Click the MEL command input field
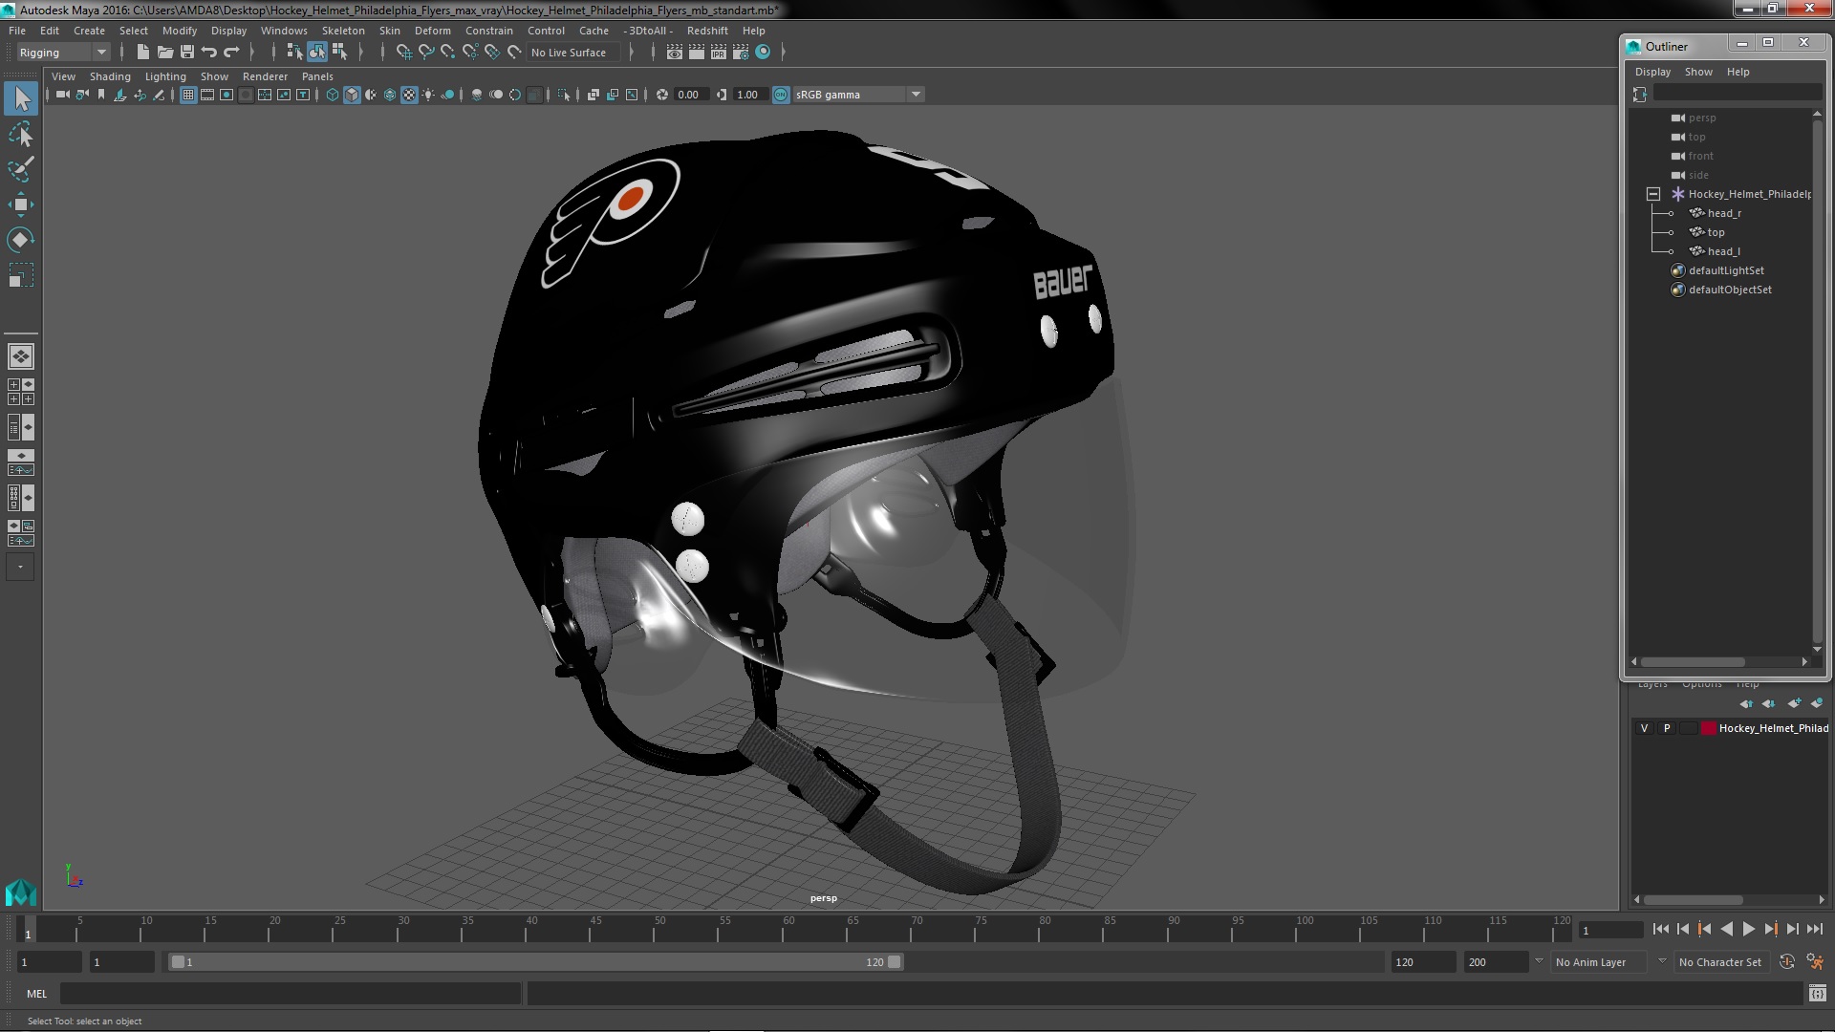The height and width of the screenshot is (1032, 1835). (291, 994)
